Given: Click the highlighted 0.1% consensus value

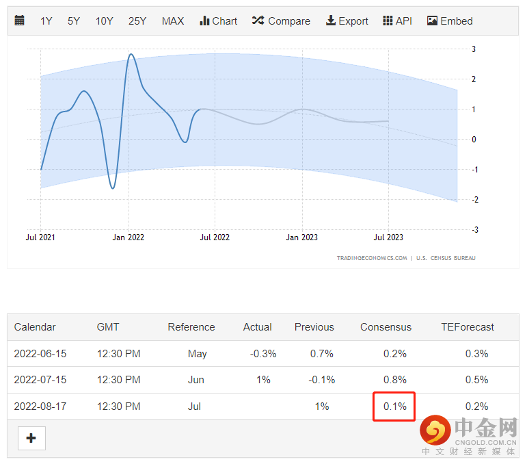Looking at the screenshot, I should pyautogui.click(x=394, y=407).
